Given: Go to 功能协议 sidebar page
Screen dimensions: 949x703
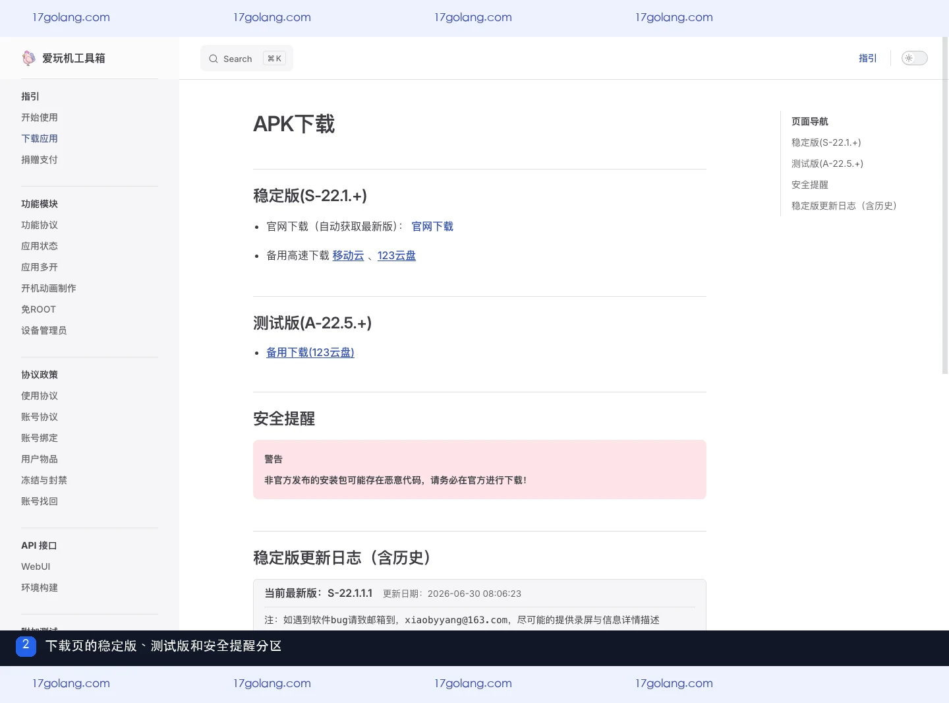Looking at the screenshot, I should tap(40, 225).
